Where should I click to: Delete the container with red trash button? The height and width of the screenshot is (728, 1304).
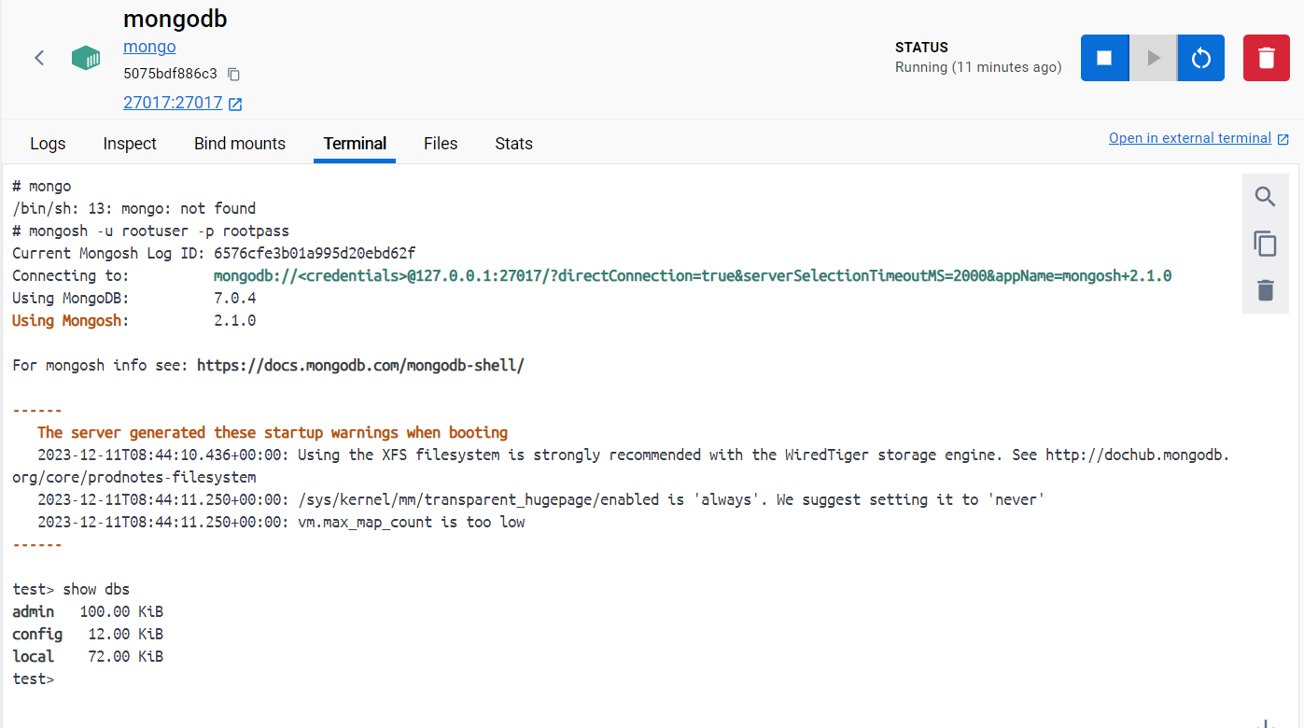tap(1267, 58)
